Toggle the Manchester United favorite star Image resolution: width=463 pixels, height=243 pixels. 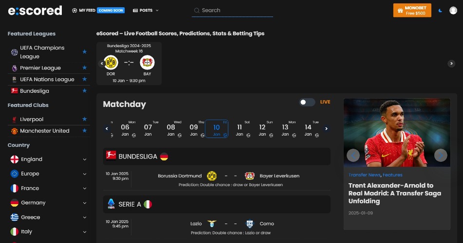coord(84,130)
